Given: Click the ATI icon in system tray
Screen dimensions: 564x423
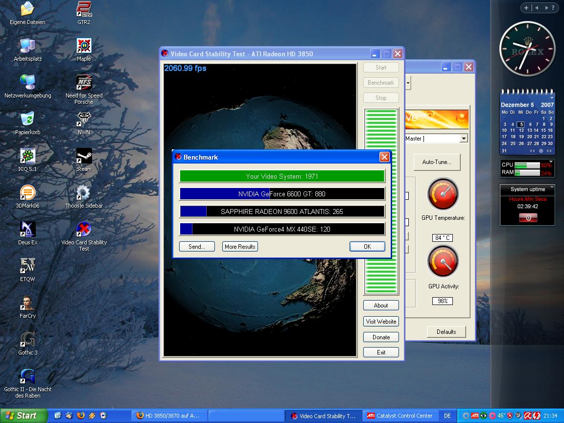Looking at the screenshot, I should tap(474, 416).
